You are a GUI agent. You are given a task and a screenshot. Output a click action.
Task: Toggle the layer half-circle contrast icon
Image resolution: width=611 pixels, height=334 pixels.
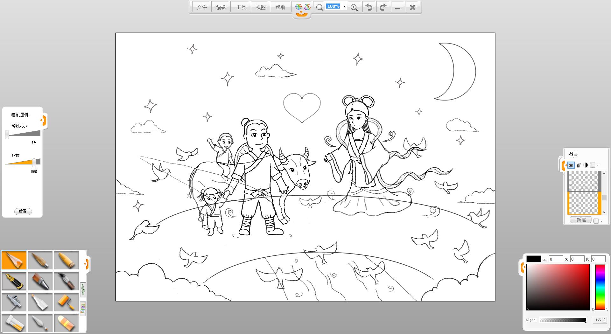coord(586,165)
